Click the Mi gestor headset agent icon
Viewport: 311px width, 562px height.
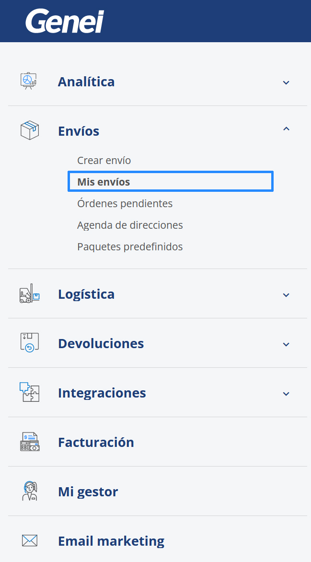click(29, 491)
